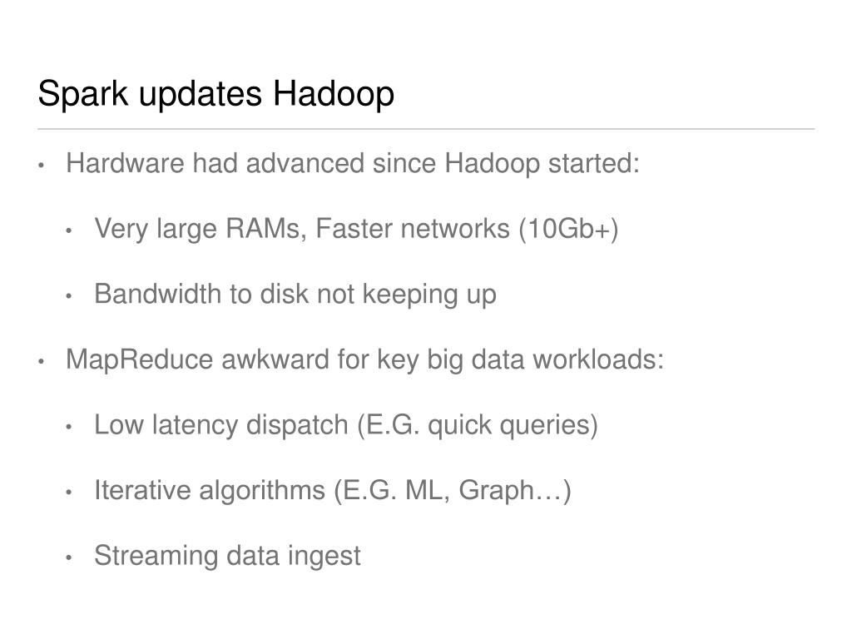Select the Bandwidth to disk bullet line
The width and height of the screenshot is (852, 639).
(x=295, y=294)
